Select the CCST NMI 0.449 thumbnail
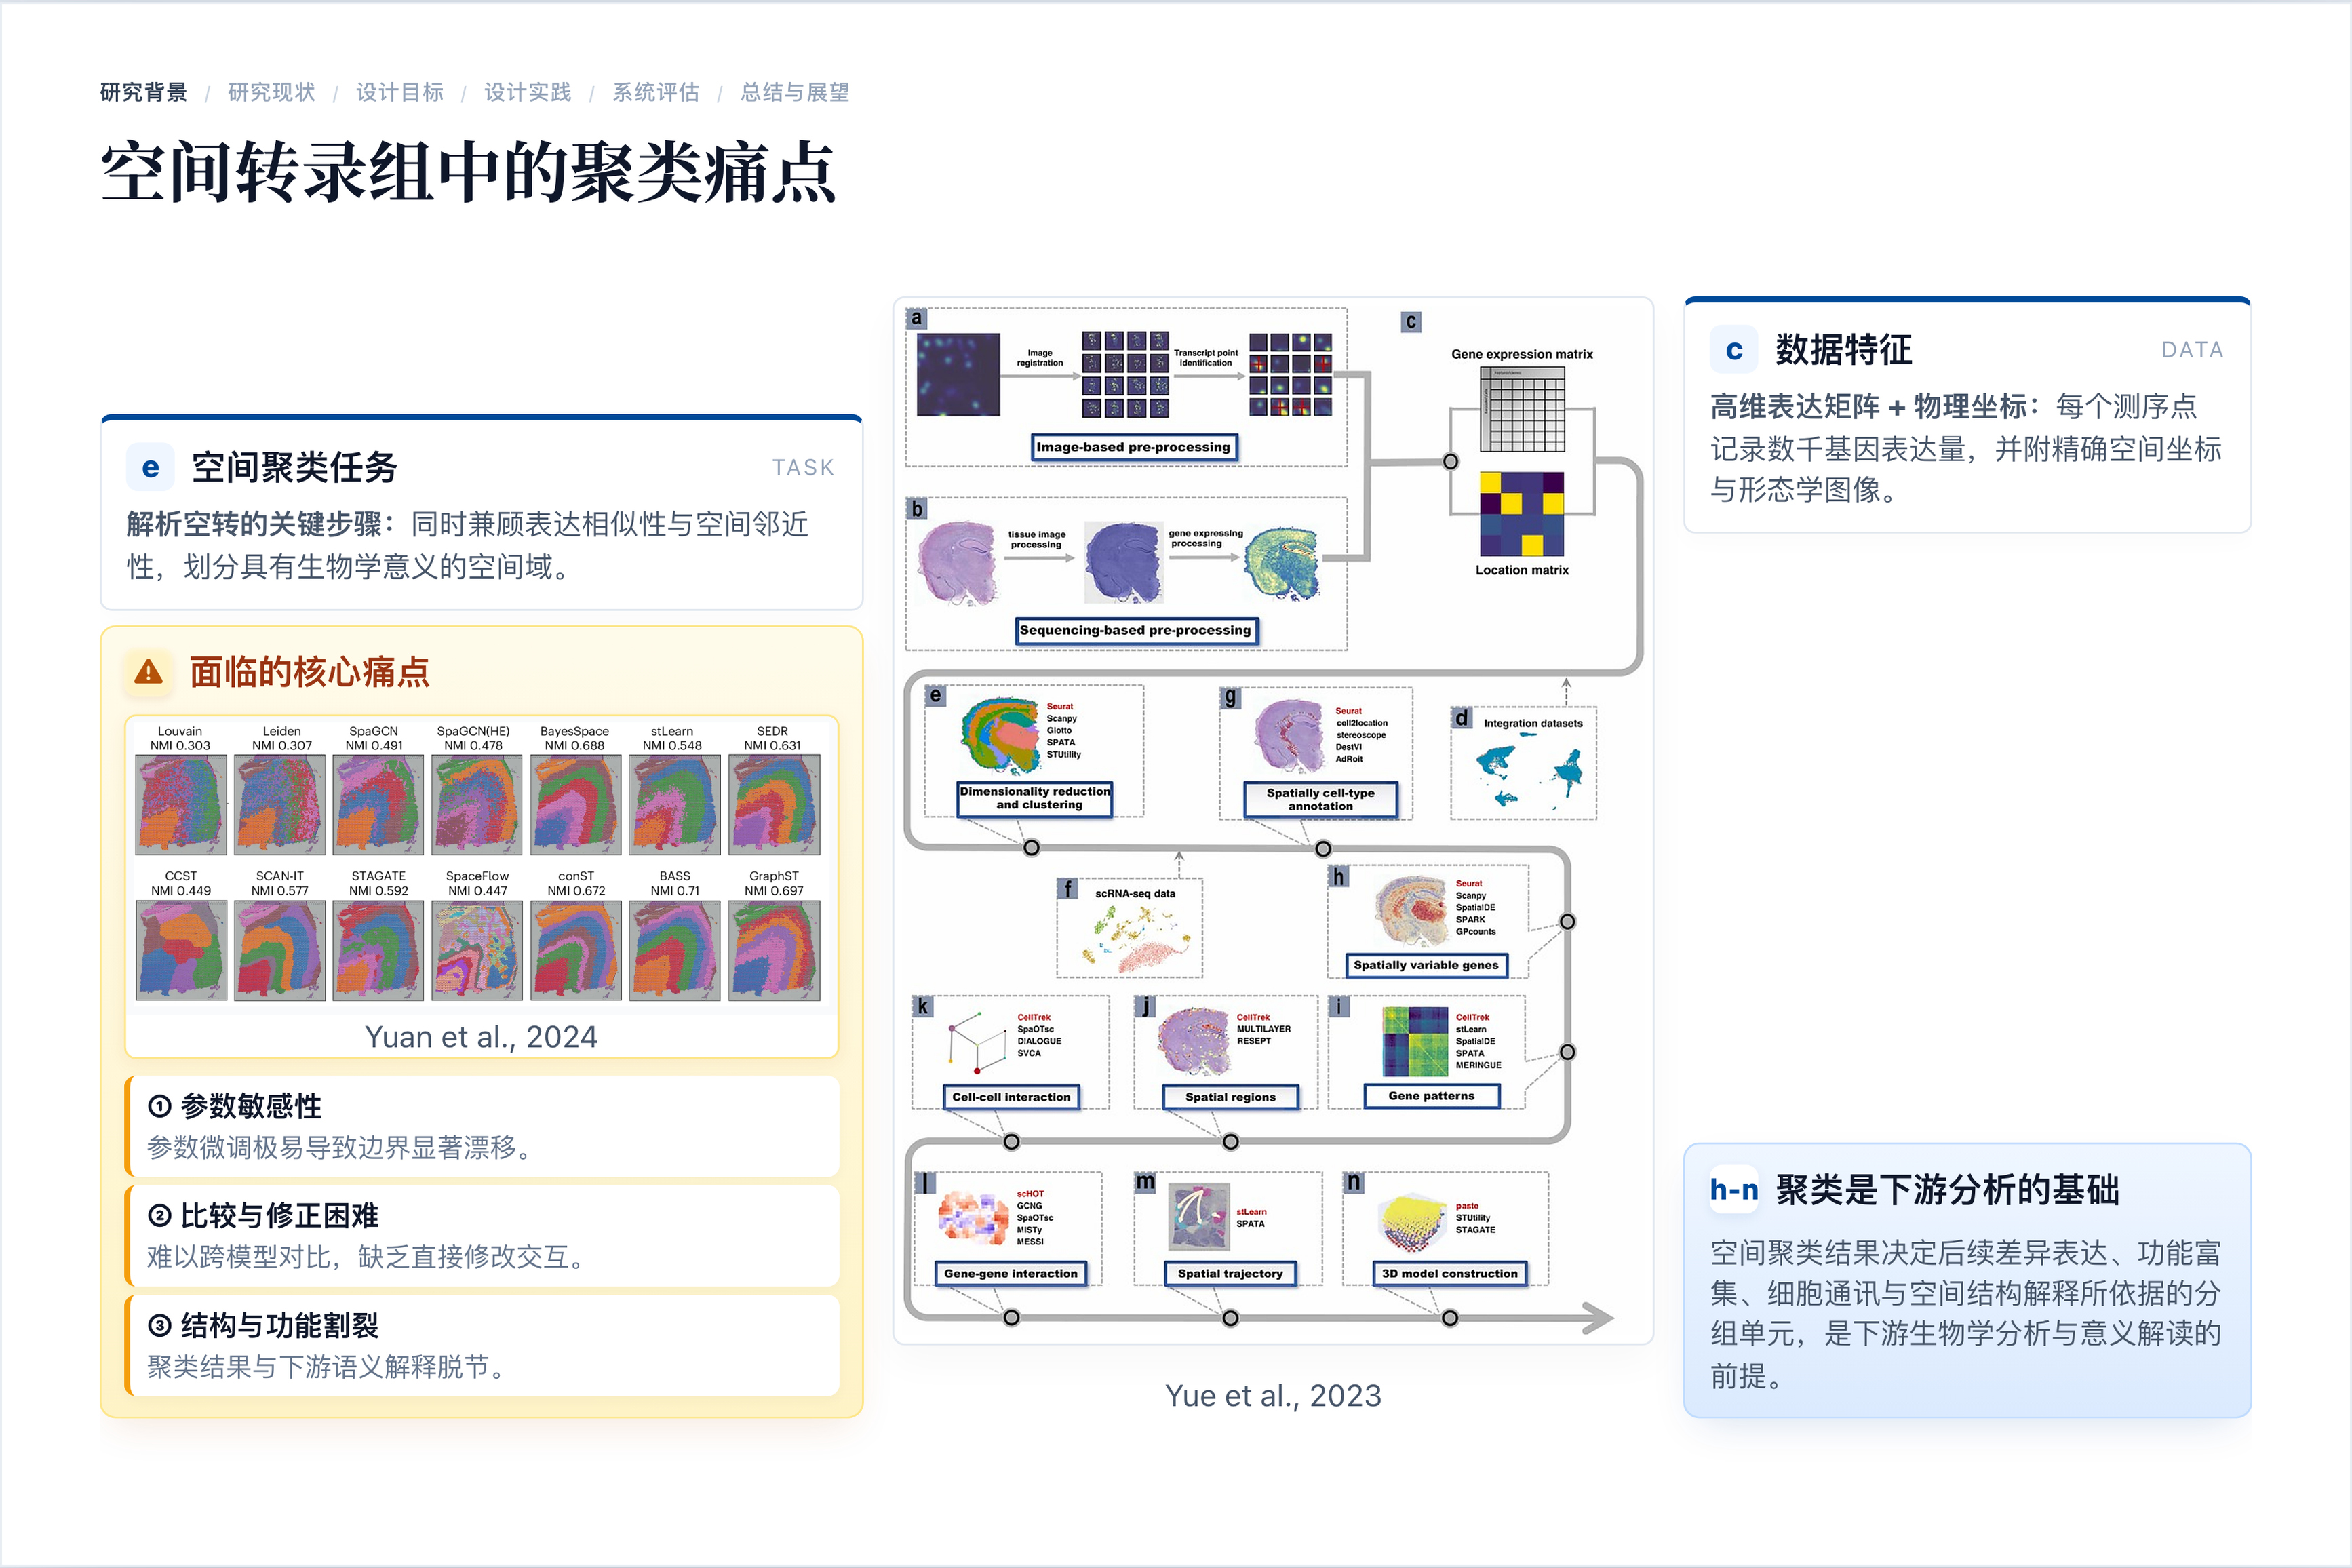The image size is (2352, 1568). pos(181,950)
